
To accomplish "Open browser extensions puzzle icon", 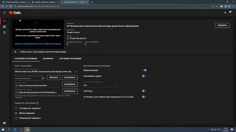I will [x=221, y=7].
